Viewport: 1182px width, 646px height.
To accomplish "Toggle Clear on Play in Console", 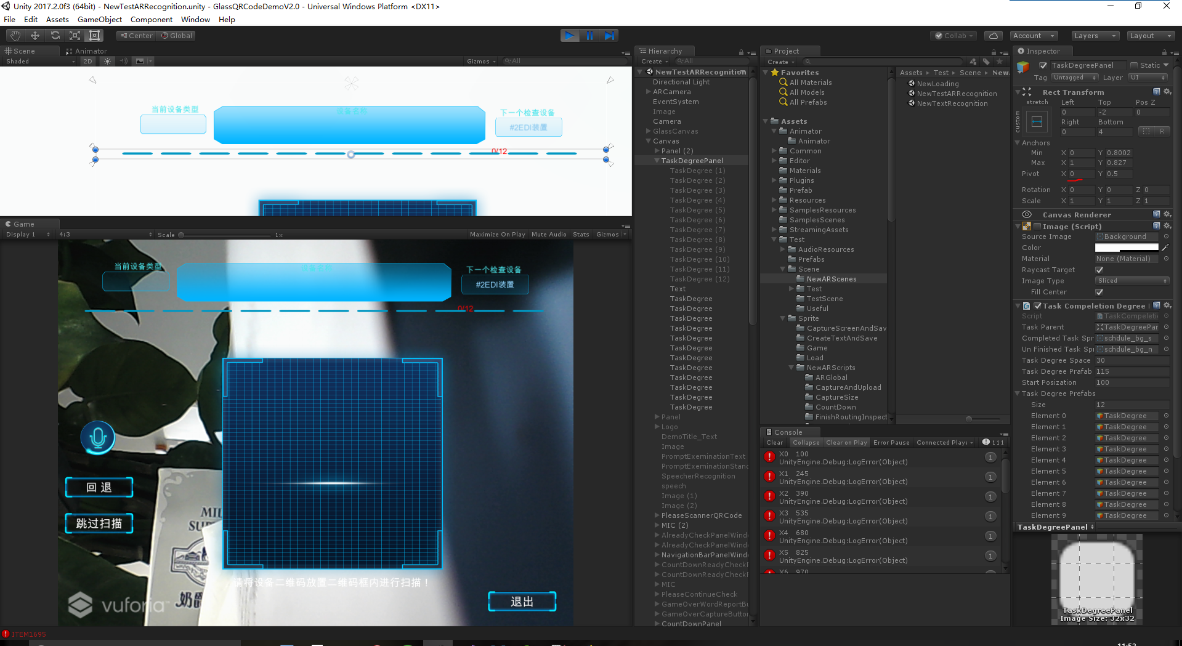I will [x=846, y=443].
